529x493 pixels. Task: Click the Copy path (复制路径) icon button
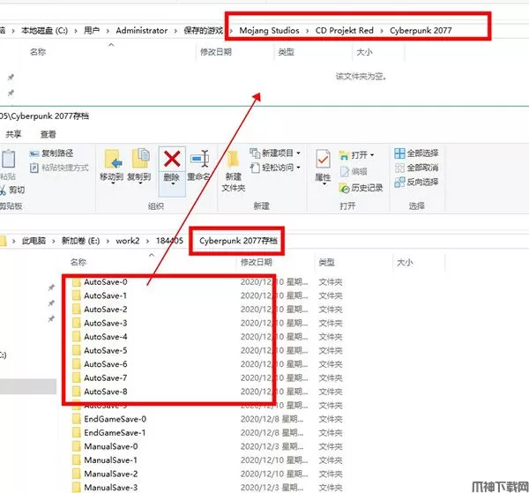coord(51,153)
